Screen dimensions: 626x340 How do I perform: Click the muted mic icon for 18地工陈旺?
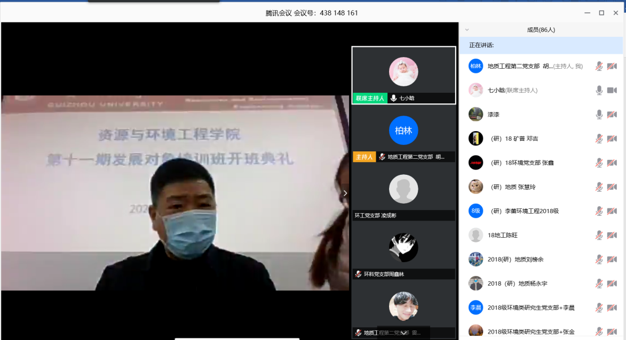(x=599, y=235)
